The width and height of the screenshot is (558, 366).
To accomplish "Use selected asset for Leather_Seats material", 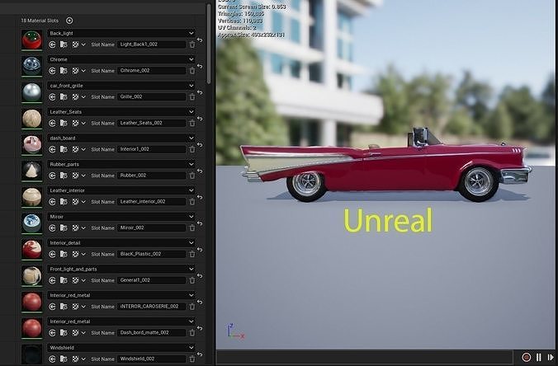I will coord(52,123).
